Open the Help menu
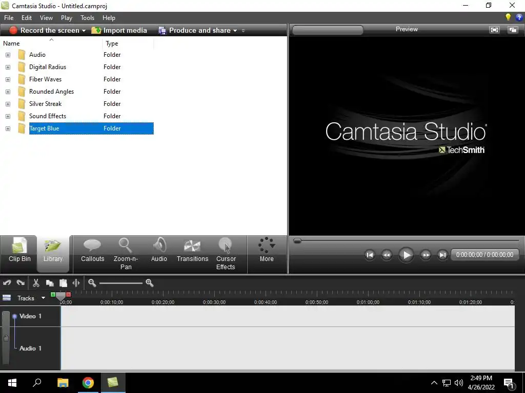 (109, 18)
